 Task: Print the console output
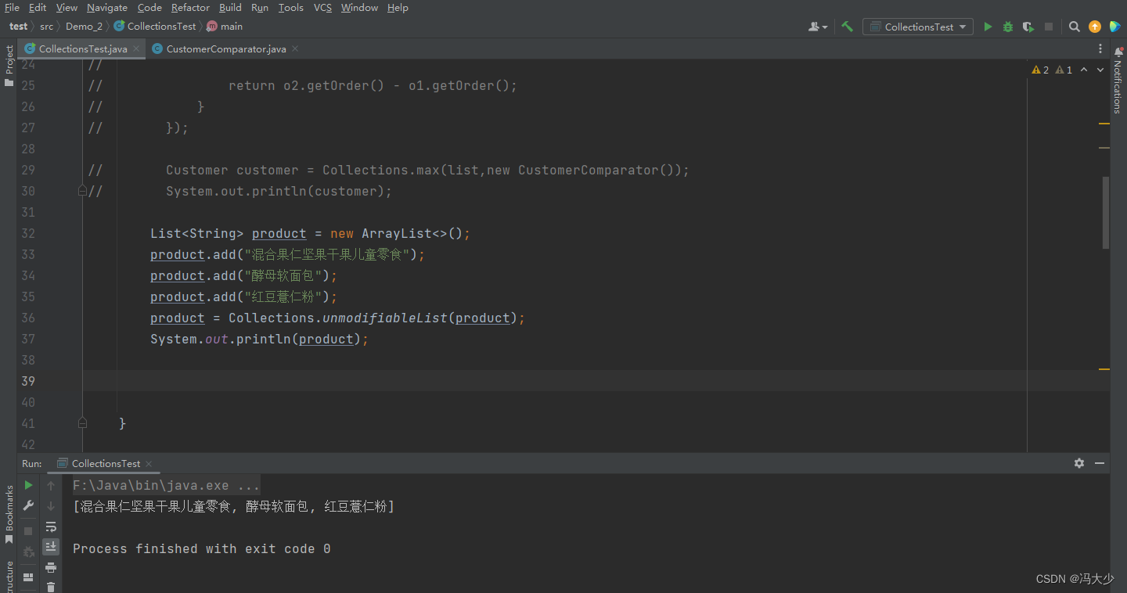[x=51, y=567]
